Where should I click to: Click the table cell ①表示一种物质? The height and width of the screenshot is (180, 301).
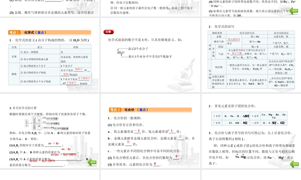click(x=40, y=52)
